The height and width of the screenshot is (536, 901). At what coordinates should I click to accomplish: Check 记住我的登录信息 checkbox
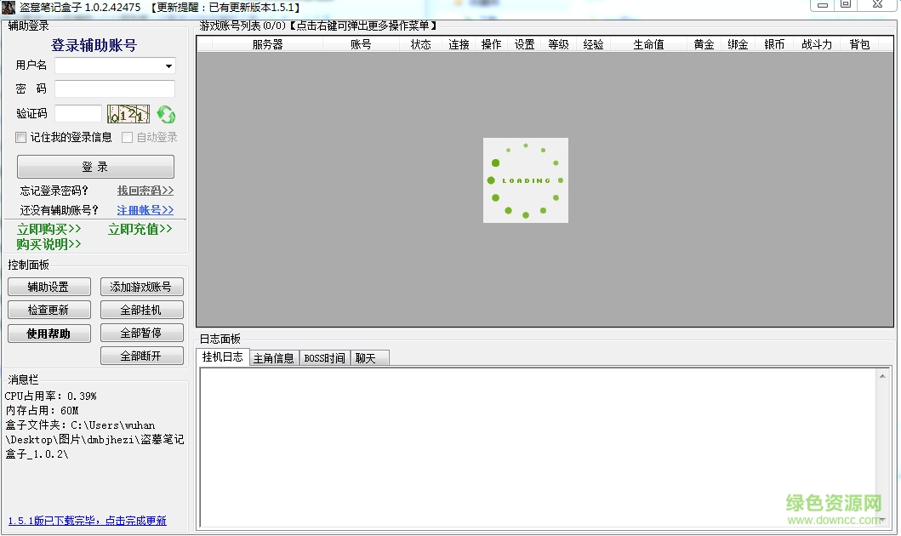pos(20,137)
